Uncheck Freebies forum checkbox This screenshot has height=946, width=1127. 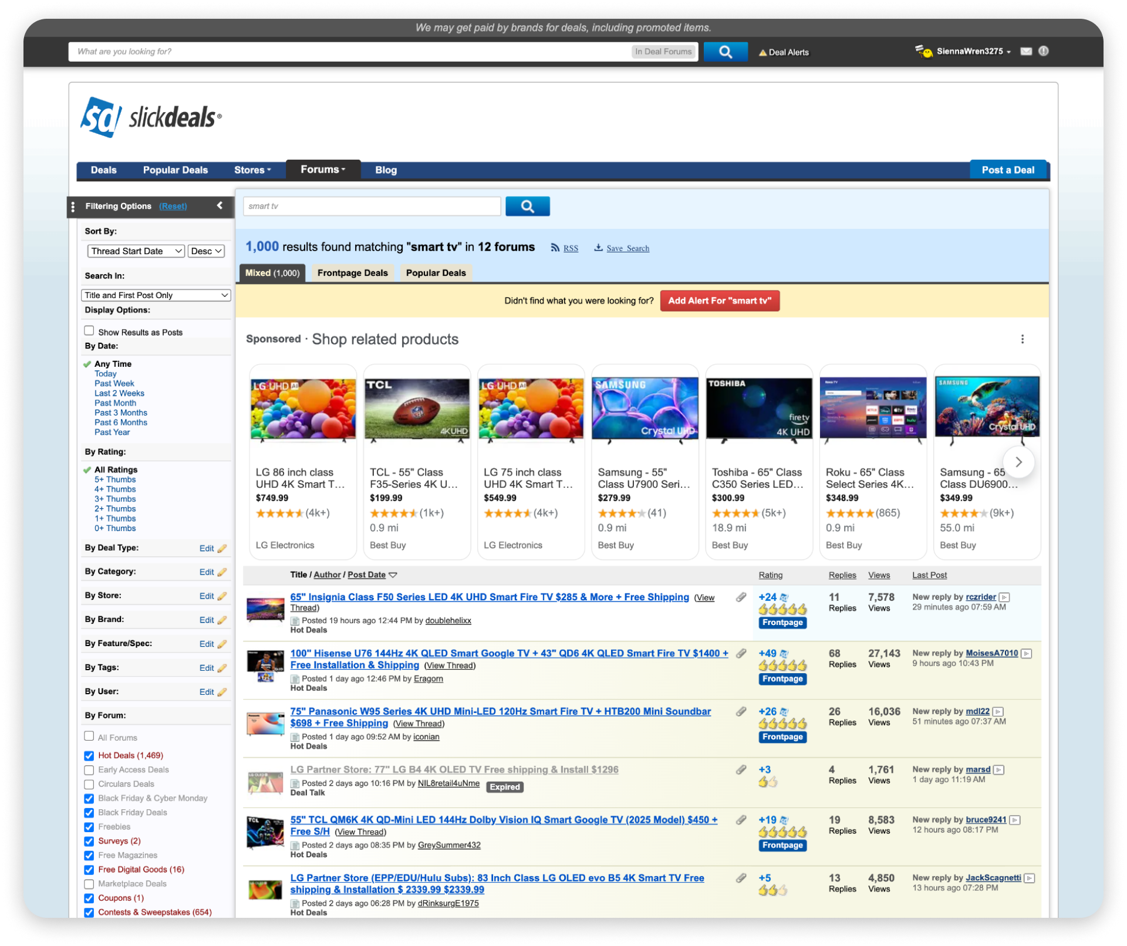coord(89,827)
